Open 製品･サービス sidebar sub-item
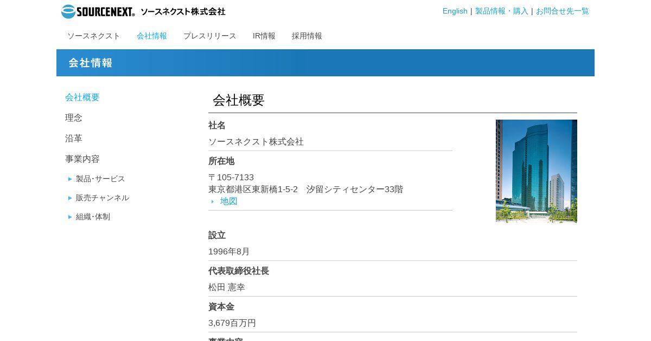 pos(100,179)
